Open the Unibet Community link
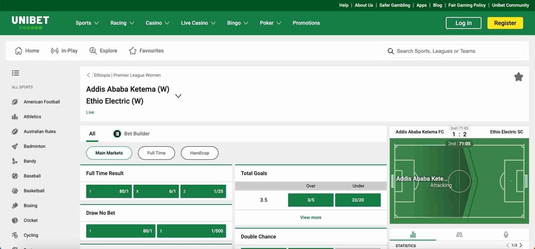This screenshot has height=249, width=535. [x=510, y=5]
